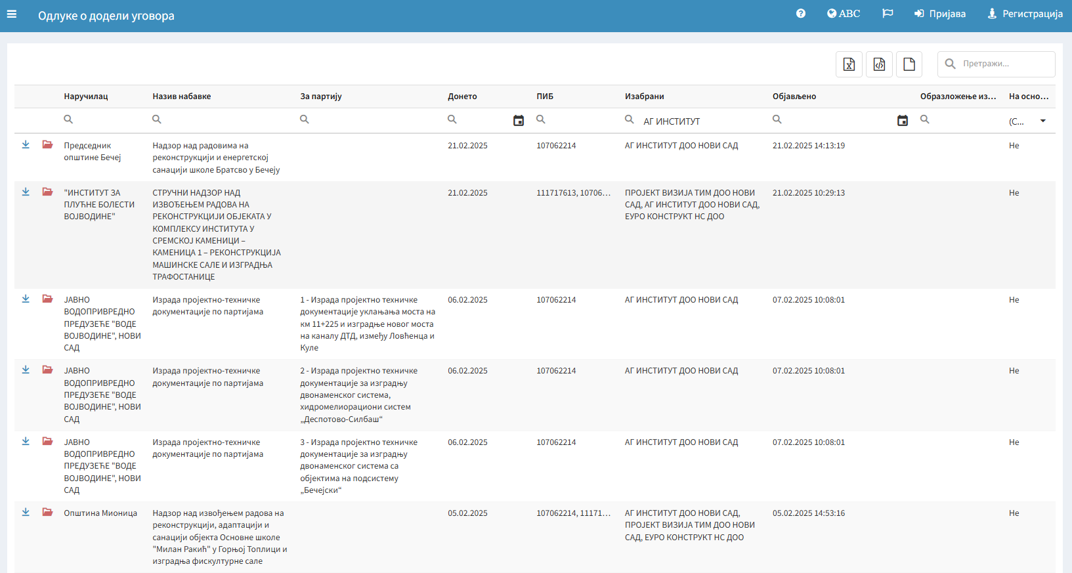
Task: Click the Регистрација link
Action: [1025, 14]
